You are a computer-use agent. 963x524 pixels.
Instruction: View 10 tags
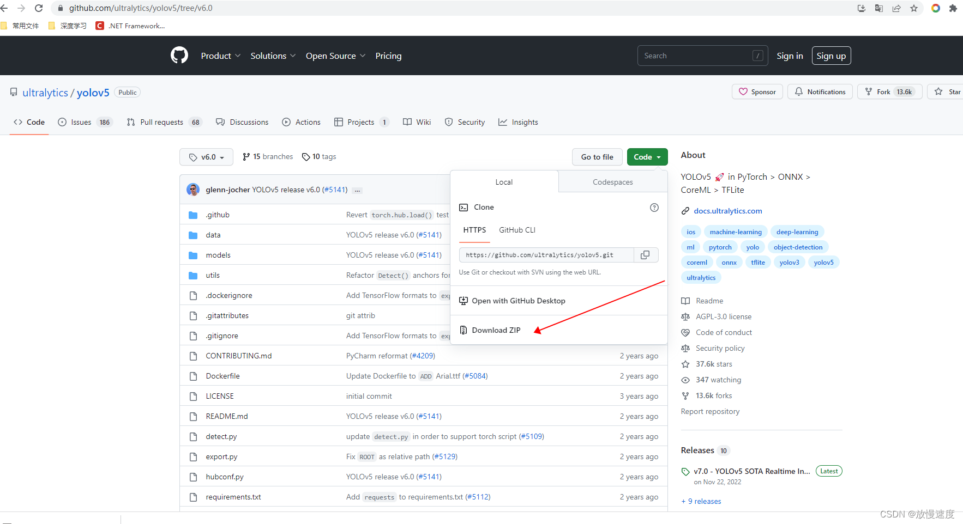point(319,157)
